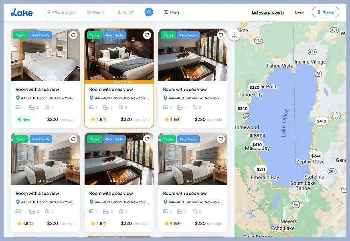Image resolution: width=350 pixels, height=241 pixels.
Task: Click the blue search magnifier button
Action: pyautogui.click(x=149, y=12)
